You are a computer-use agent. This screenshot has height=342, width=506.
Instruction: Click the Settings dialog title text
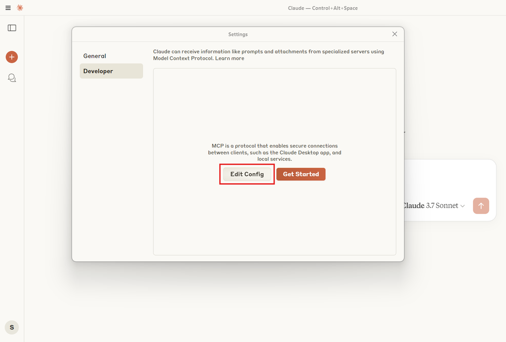click(x=238, y=34)
